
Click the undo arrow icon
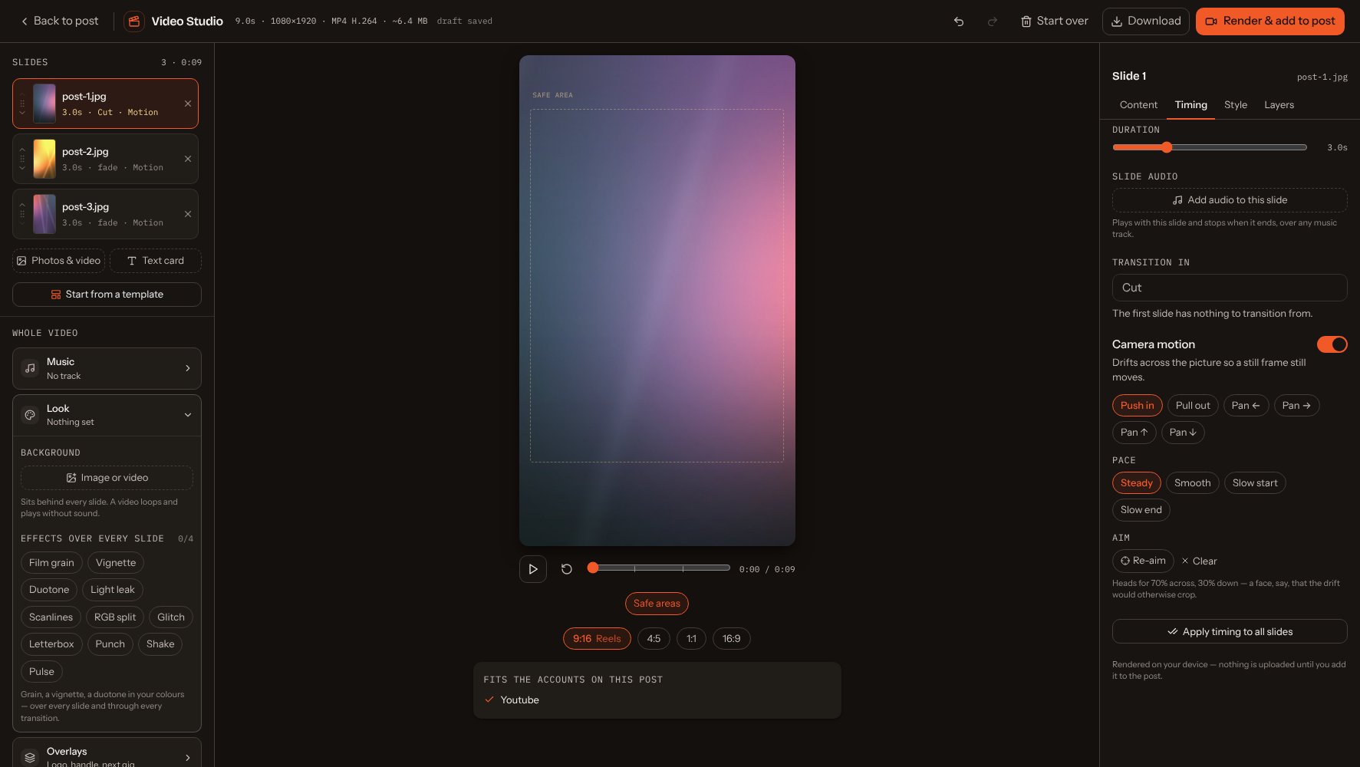959,21
